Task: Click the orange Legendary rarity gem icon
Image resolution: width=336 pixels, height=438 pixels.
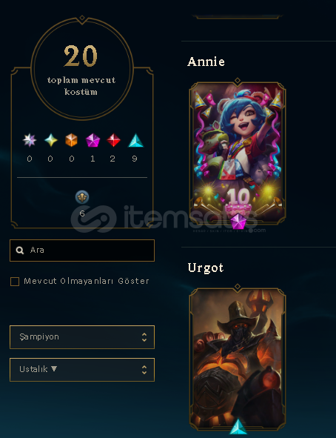Action: point(71,140)
